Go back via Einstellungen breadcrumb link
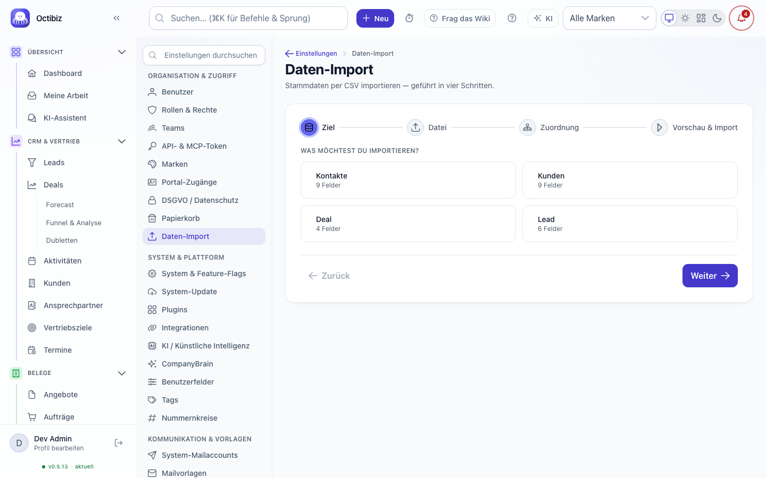This screenshot has width=766, height=478. (311, 54)
